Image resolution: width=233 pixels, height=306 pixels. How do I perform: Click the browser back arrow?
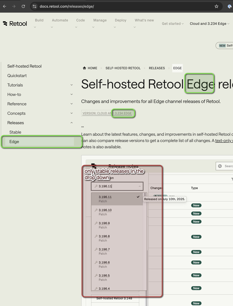point(5,6)
